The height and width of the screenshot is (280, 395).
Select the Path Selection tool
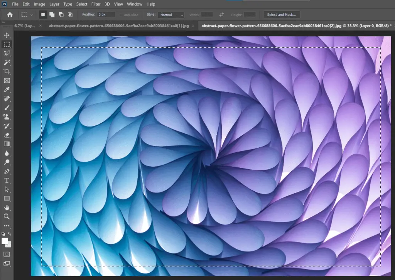tap(7, 189)
